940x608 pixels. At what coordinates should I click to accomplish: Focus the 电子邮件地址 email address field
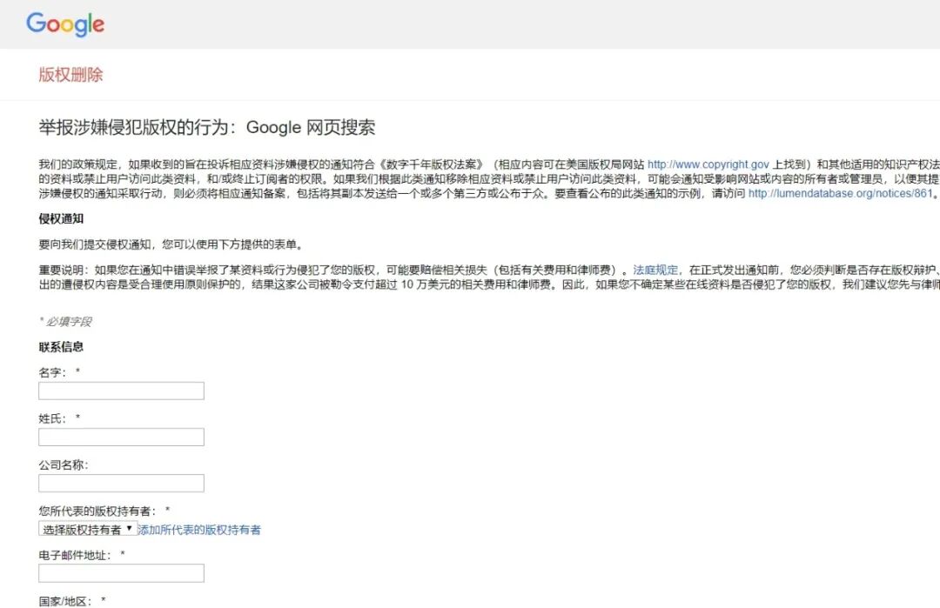tap(120, 572)
